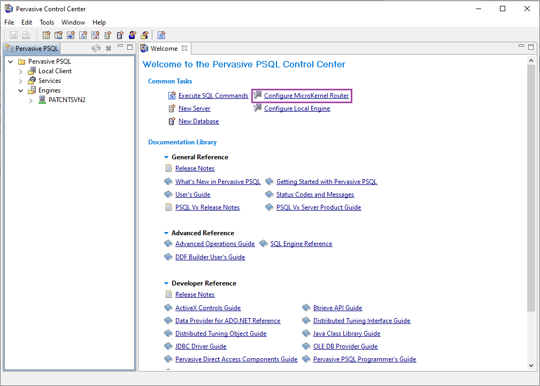Screen dimensions: 540x386
Task: Click the New Stored Procedure toolbar icon
Action: [71, 35]
